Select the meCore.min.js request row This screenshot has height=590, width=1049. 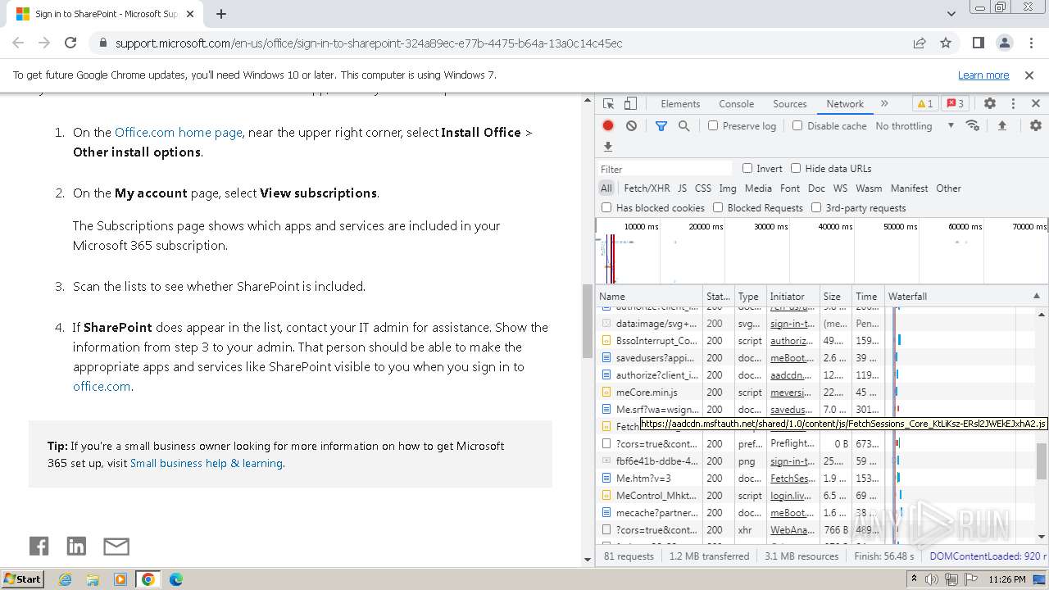click(742, 392)
